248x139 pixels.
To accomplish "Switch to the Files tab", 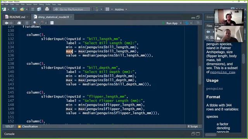I will click(209, 26).
